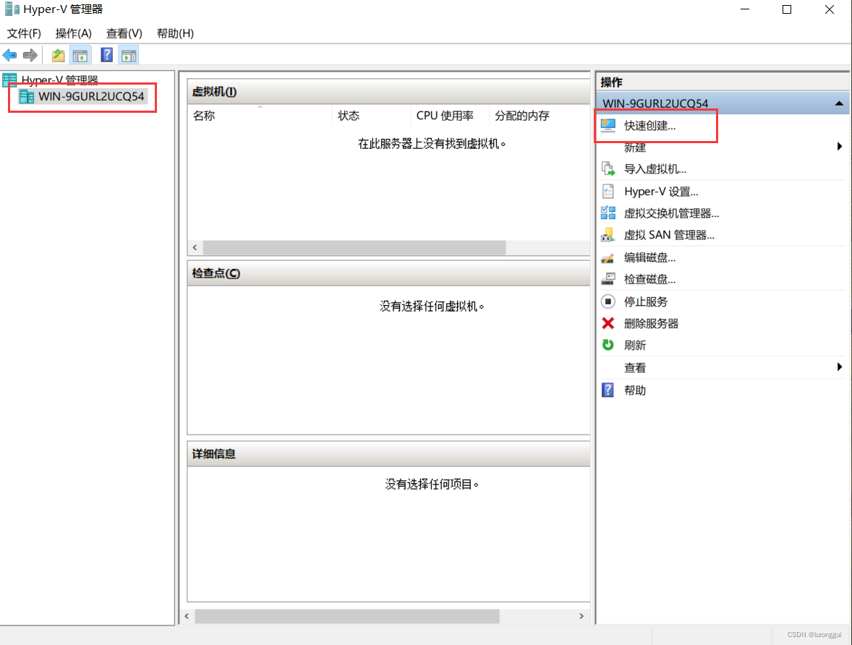Open the 查看(V) menu
The image size is (852, 645).
(124, 33)
